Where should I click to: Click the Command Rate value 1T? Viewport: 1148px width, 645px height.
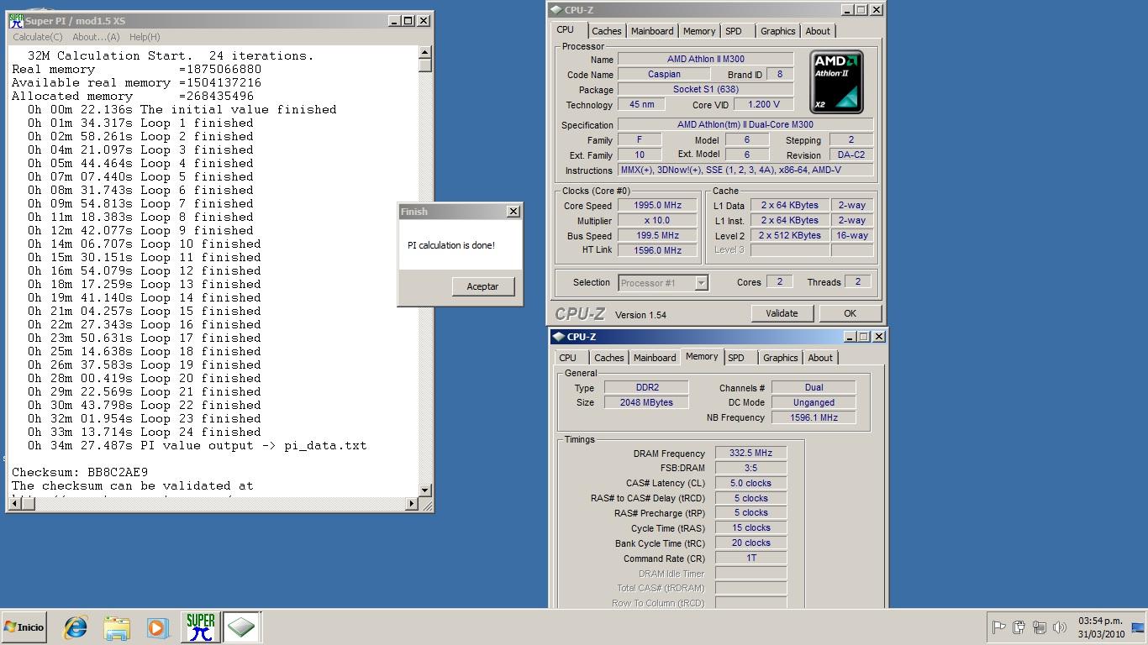click(750, 558)
